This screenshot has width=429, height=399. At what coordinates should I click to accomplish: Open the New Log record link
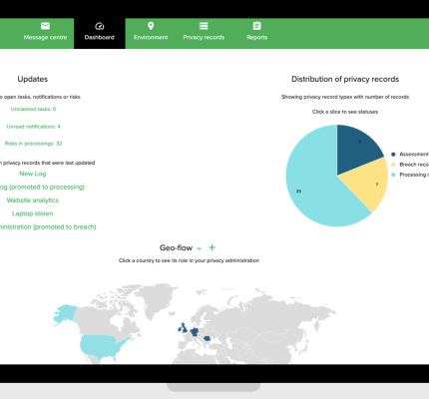coord(33,174)
